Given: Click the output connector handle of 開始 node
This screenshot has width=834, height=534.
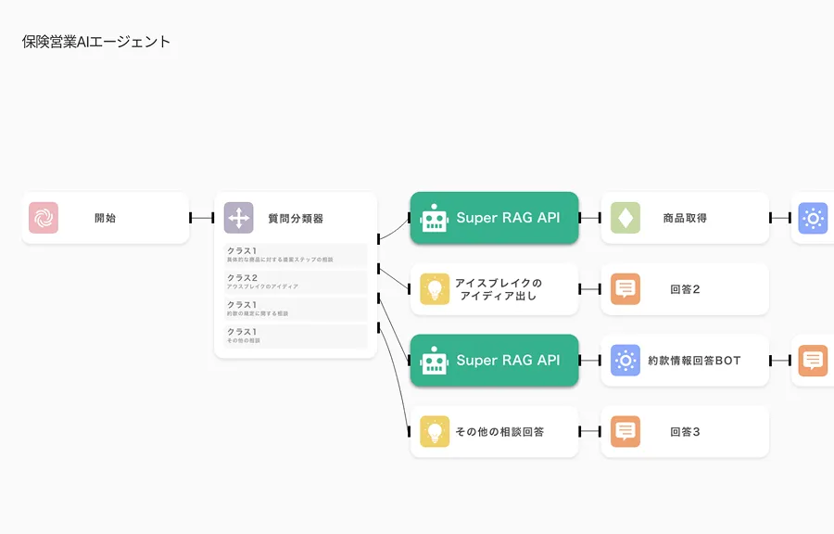Looking at the screenshot, I should coord(190,218).
